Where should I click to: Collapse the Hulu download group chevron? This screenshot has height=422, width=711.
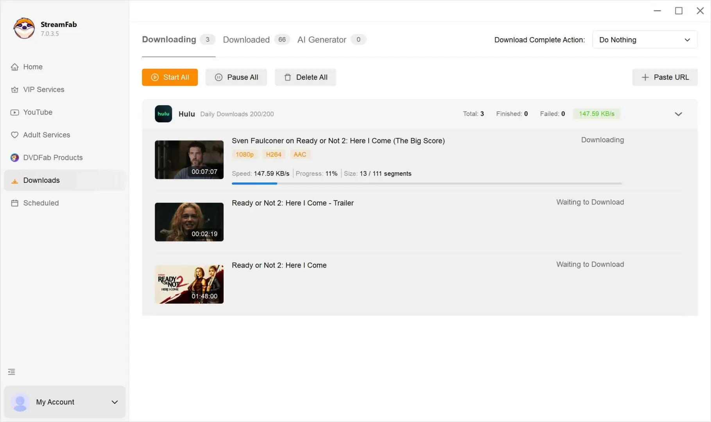point(678,114)
